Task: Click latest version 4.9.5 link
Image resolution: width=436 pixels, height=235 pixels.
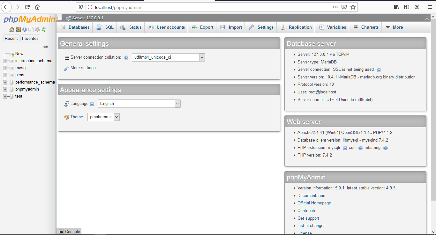Action: [x=391, y=188]
